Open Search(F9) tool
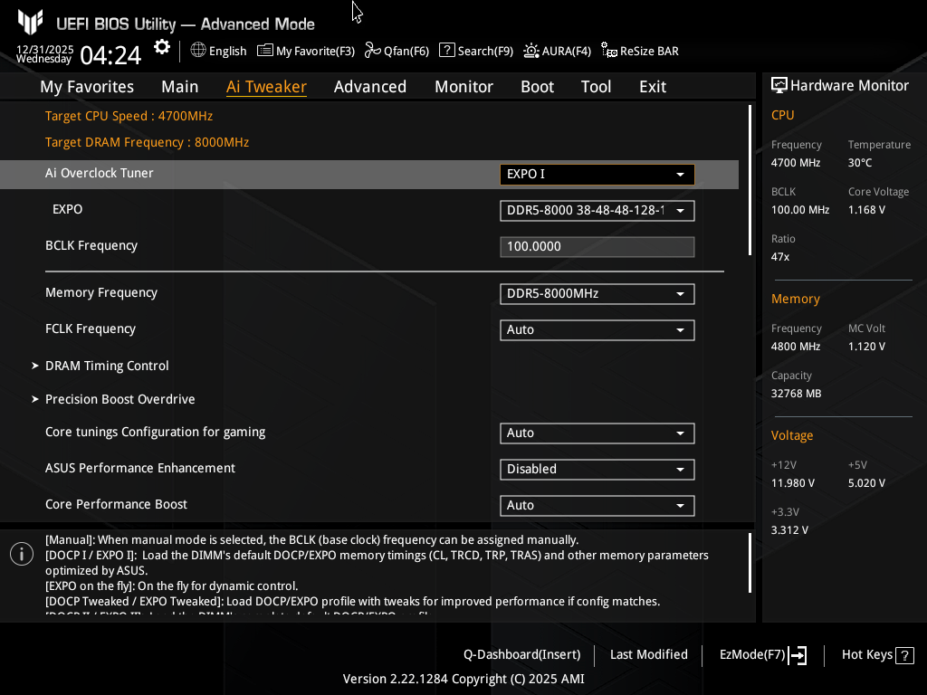927x695 pixels. pos(476,51)
